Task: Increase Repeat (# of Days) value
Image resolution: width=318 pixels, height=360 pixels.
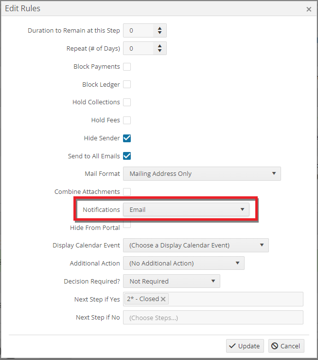Action: pos(159,46)
